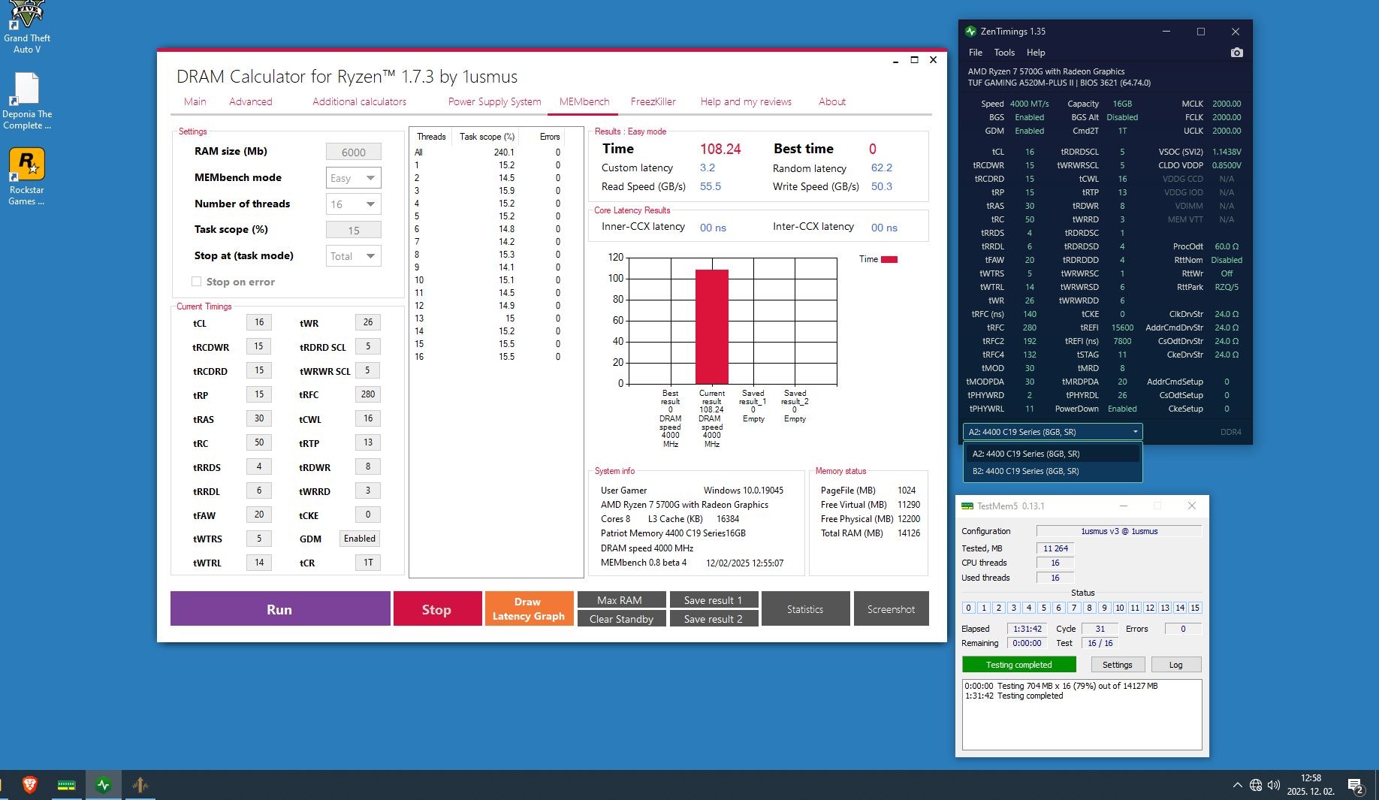This screenshot has height=800, width=1379.
Task: Open MEMbench Statistics
Action: click(805, 608)
